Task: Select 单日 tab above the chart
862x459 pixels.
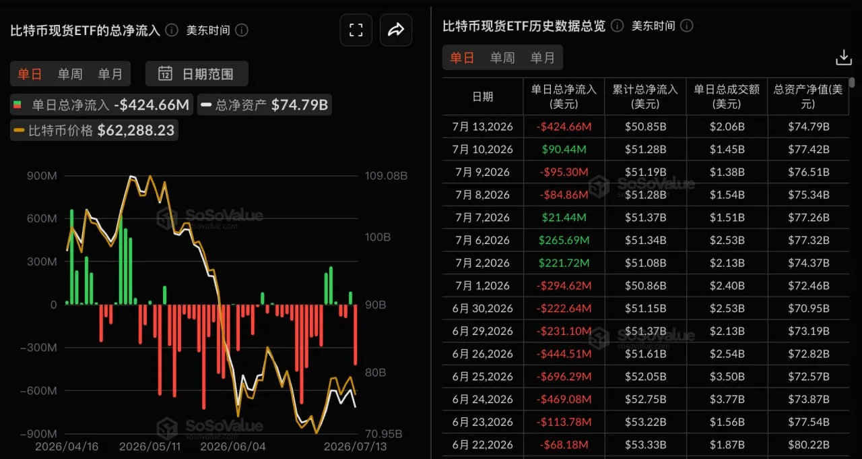Action: (x=30, y=74)
